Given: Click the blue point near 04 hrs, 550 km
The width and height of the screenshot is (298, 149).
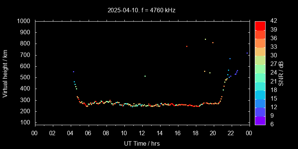Looking at the screenshot, I should 73,72.
